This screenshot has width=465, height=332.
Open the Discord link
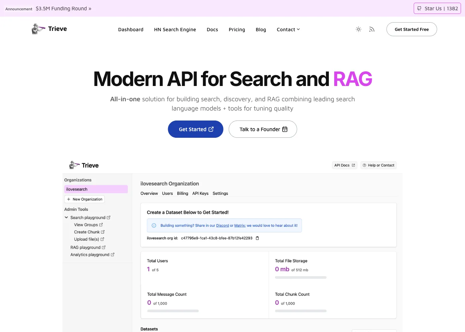223,225
